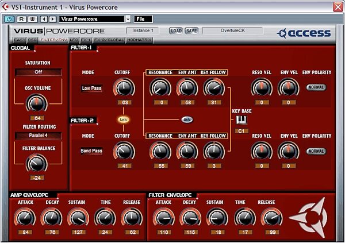Click the Filter-2 Key Follow knob

(214, 151)
